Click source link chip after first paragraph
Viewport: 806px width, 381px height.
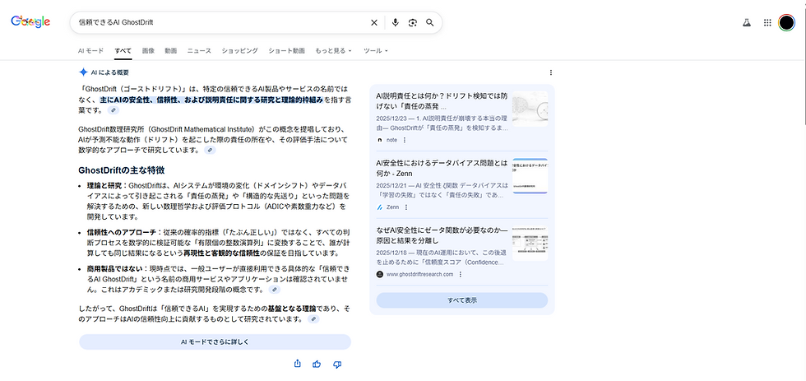(x=113, y=110)
